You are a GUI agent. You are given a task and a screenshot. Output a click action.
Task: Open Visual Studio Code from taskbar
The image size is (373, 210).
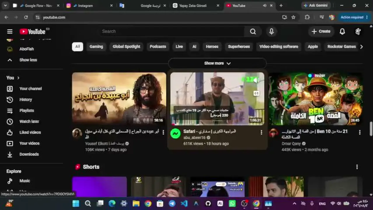184,203
